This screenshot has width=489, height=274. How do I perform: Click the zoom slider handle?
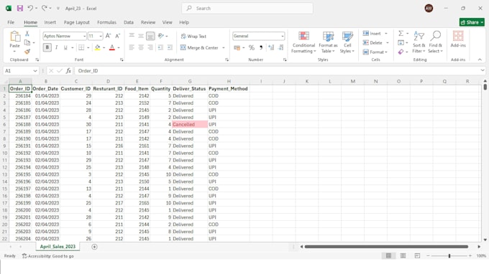449,255
